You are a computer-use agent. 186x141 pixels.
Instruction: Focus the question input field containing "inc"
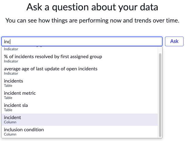click(82, 41)
